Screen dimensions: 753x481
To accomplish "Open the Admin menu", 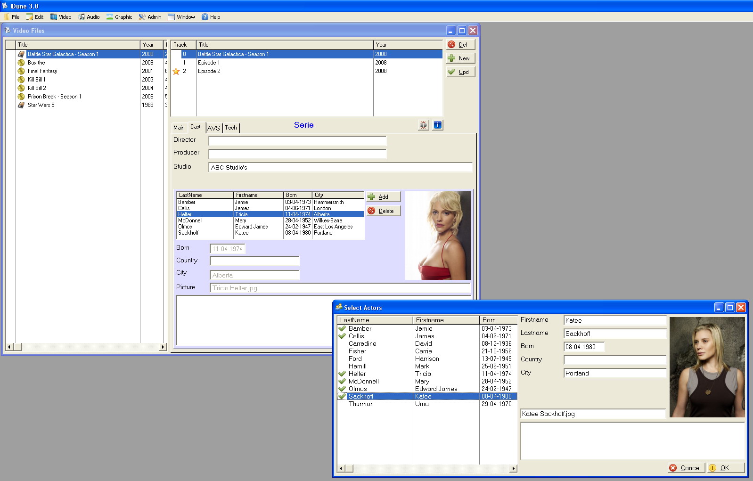I will (x=150, y=17).
